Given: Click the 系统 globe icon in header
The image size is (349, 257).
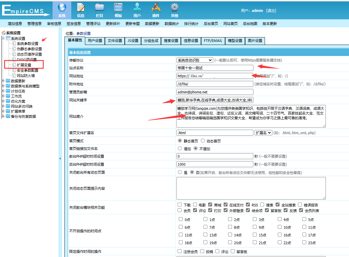Looking at the screenshot, I should [62, 8].
